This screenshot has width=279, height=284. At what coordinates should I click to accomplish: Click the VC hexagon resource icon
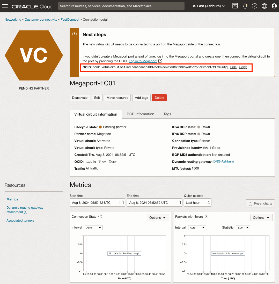(x=34, y=55)
